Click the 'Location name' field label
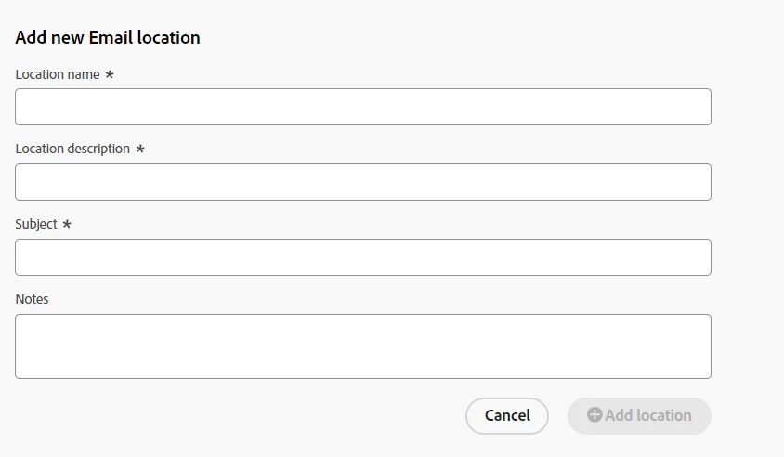 [x=58, y=74]
